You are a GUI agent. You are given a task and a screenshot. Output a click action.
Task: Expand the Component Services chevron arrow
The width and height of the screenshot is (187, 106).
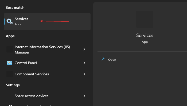(84, 74)
